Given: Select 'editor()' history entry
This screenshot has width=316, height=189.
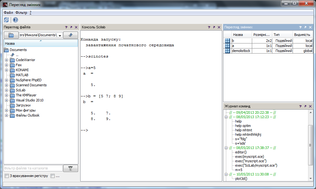Looking at the screenshot, I should click(241, 152).
